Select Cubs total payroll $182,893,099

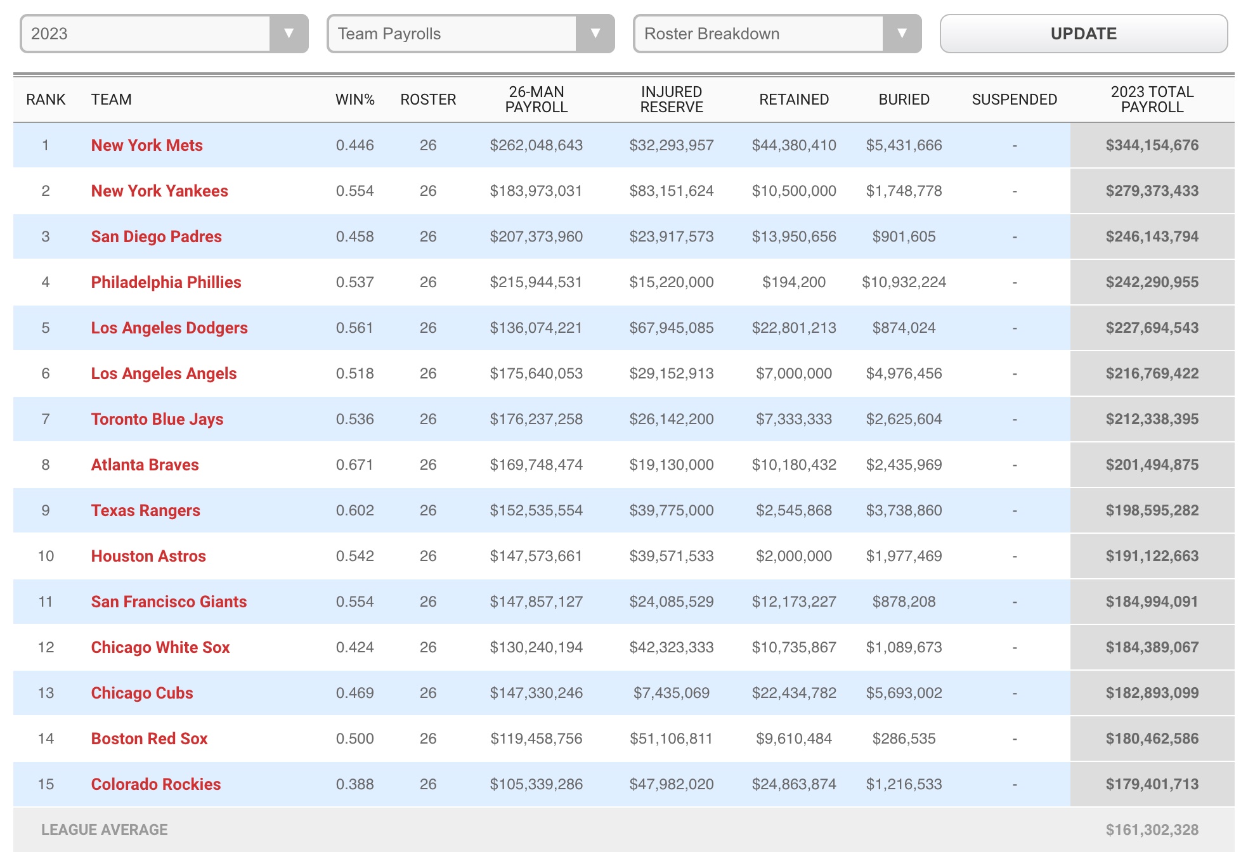coord(1152,693)
